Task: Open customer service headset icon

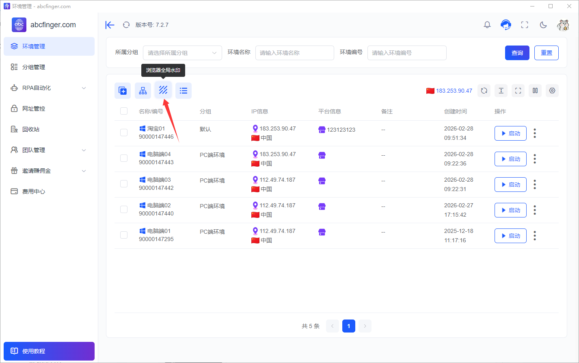Action: (x=506, y=25)
